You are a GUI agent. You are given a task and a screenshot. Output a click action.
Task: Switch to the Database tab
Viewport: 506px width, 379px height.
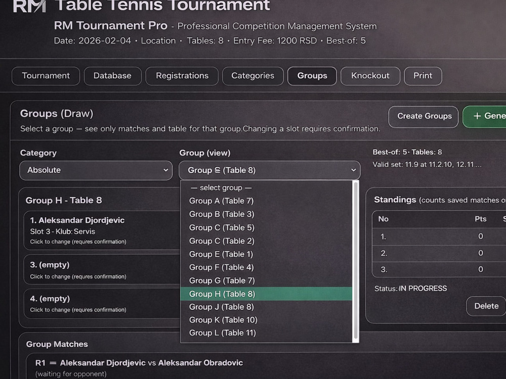(x=112, y=76)
